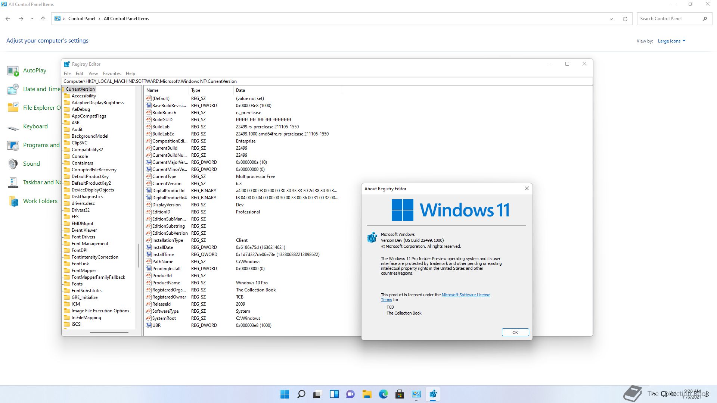Viewport: 717px width, 403px height.
Task: Sort values by the Data column header
Action: [287, 90]
